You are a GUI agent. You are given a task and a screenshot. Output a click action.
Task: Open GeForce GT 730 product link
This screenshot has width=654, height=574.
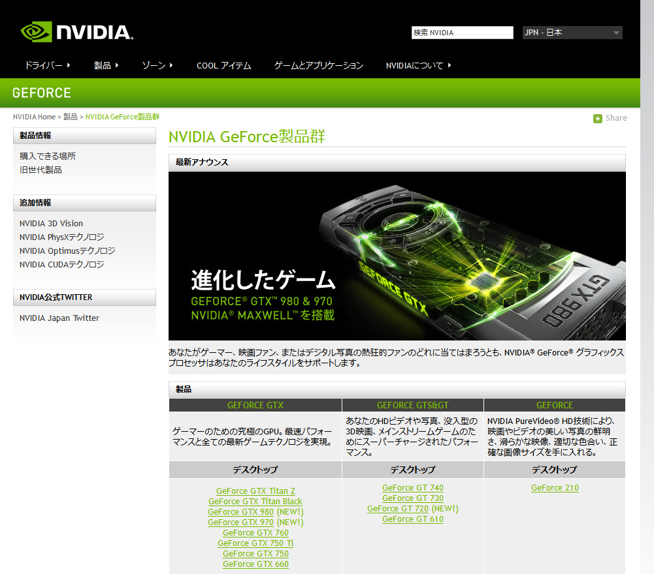tap(413, 498)
